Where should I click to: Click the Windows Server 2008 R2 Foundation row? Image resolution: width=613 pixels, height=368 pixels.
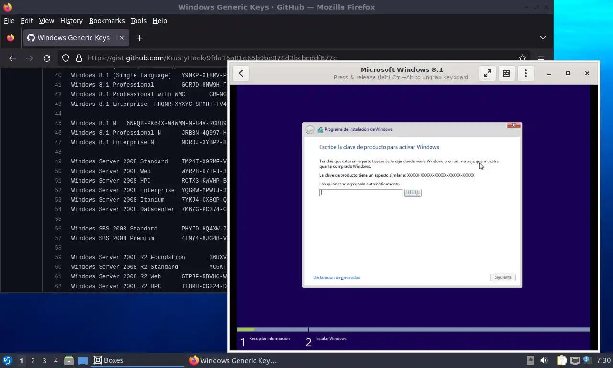pos(149,257)
